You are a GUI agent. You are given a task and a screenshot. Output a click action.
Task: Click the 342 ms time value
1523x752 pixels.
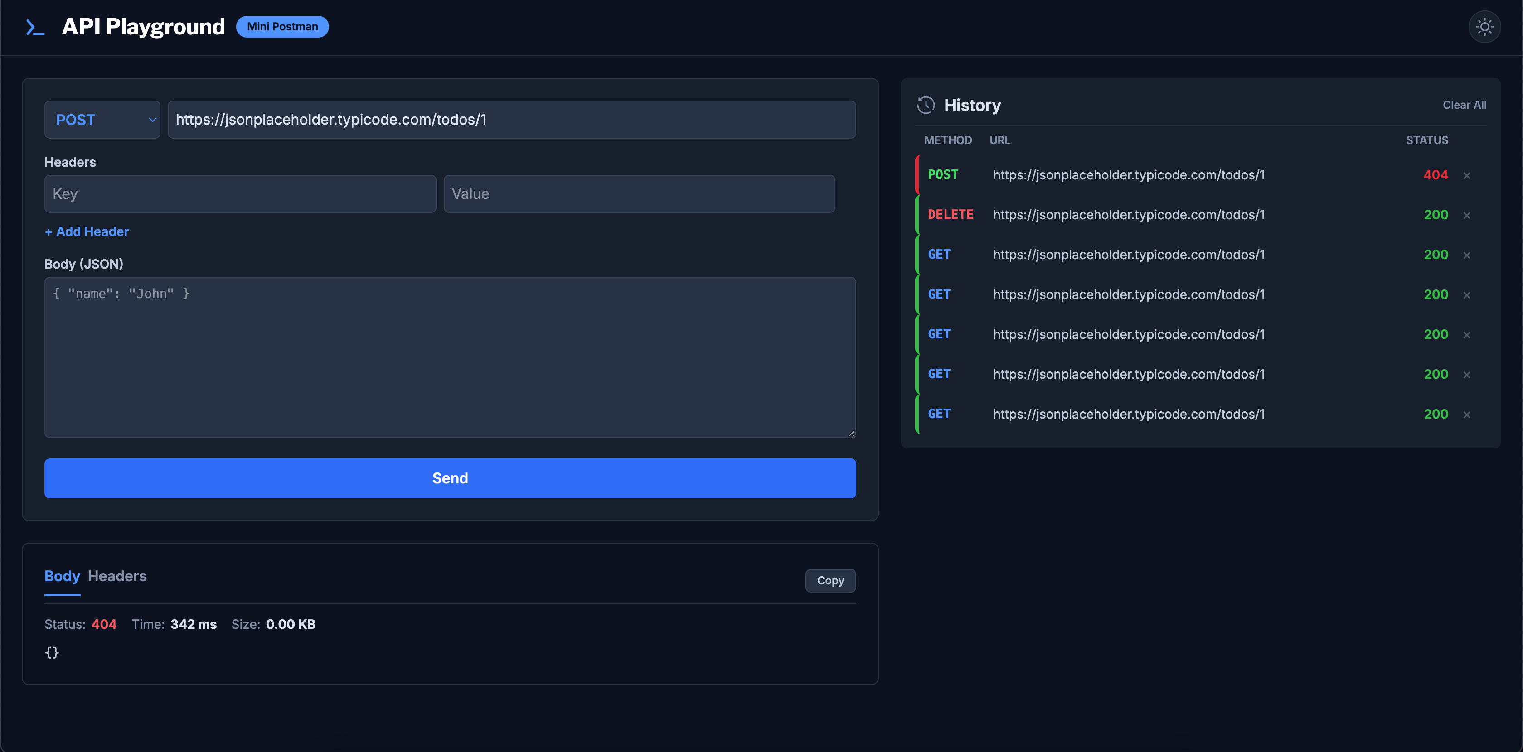(x=194, y=624)
